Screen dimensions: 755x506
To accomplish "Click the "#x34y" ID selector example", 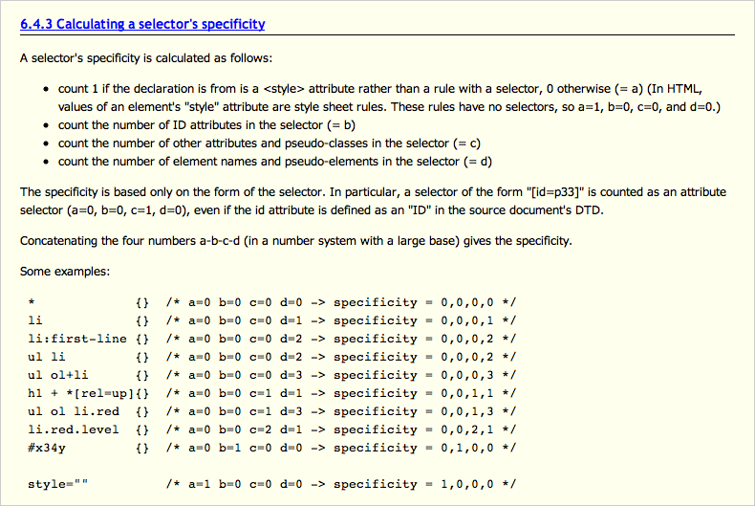I will [x=47, y=448].
